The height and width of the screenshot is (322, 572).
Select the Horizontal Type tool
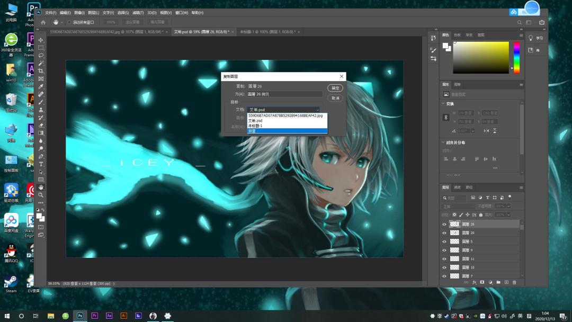(x=41, y=164)
